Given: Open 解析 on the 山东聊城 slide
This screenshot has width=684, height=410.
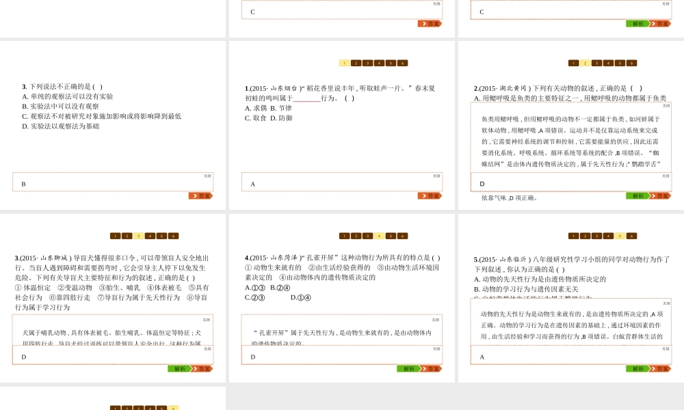Looking at the screenshot, I should [179, 369].
